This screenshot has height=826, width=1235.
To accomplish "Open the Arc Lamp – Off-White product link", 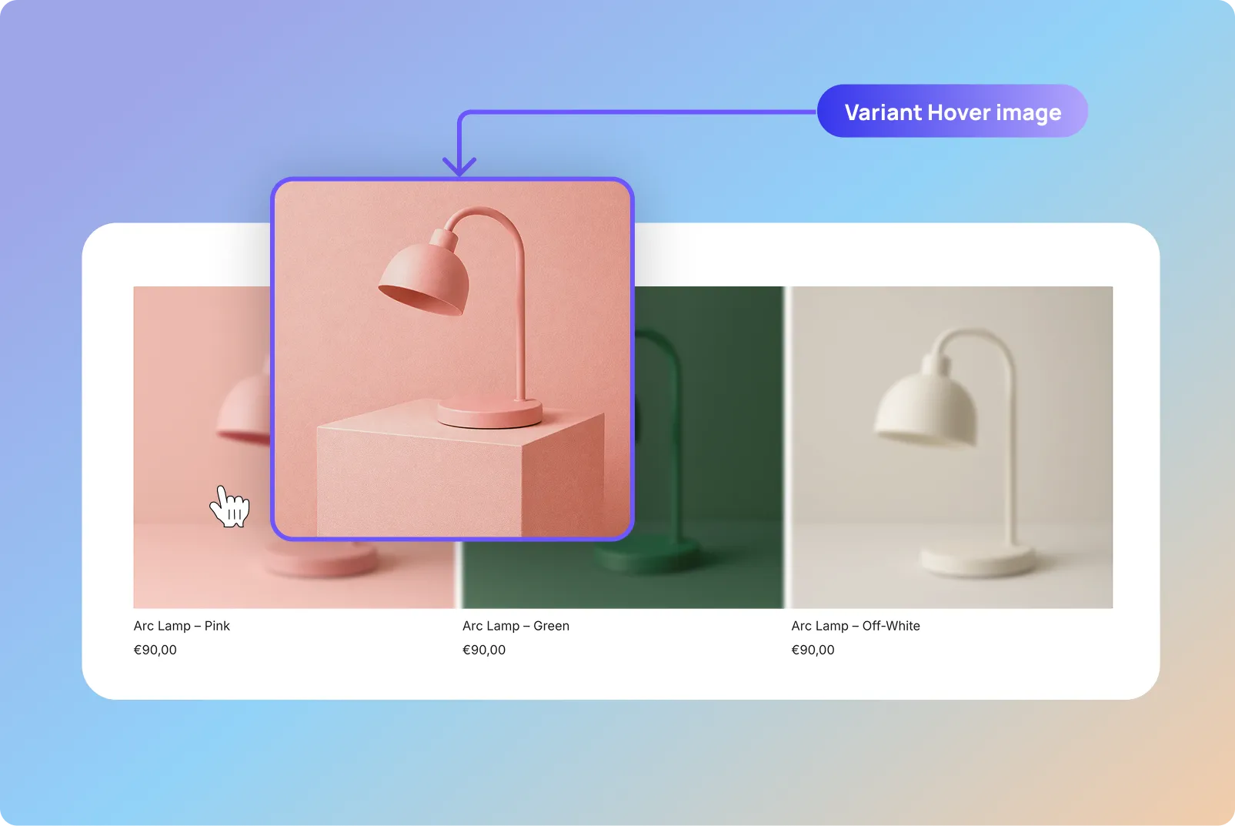I will pyautogui.click(x=854, y=626).
